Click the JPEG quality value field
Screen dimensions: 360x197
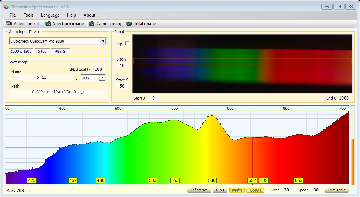pyautogui.click(x=98, y=69)
